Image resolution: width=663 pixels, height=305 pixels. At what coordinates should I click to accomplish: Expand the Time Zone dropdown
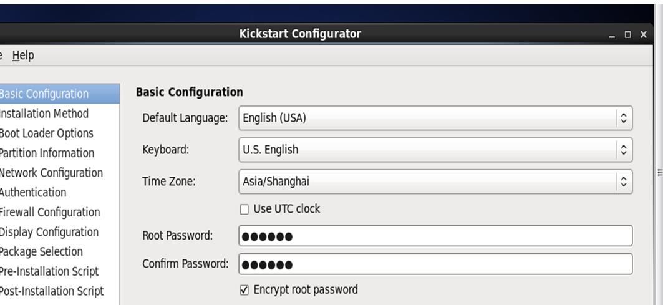(435, 182)
